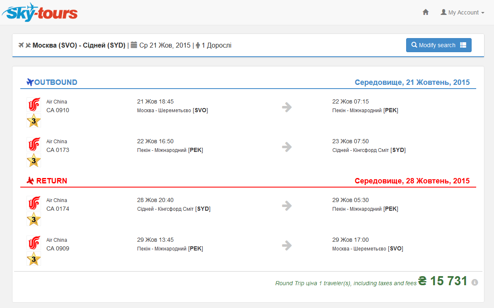This screenshot has width=494, height=308.
Task: Click Air China logo for flight CA 0910
Action: (34, 104)
